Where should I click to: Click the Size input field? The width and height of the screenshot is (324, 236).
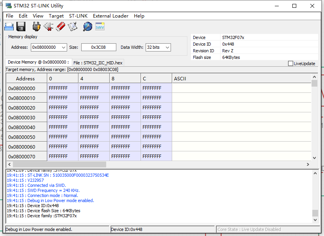(x=98, y=47)
